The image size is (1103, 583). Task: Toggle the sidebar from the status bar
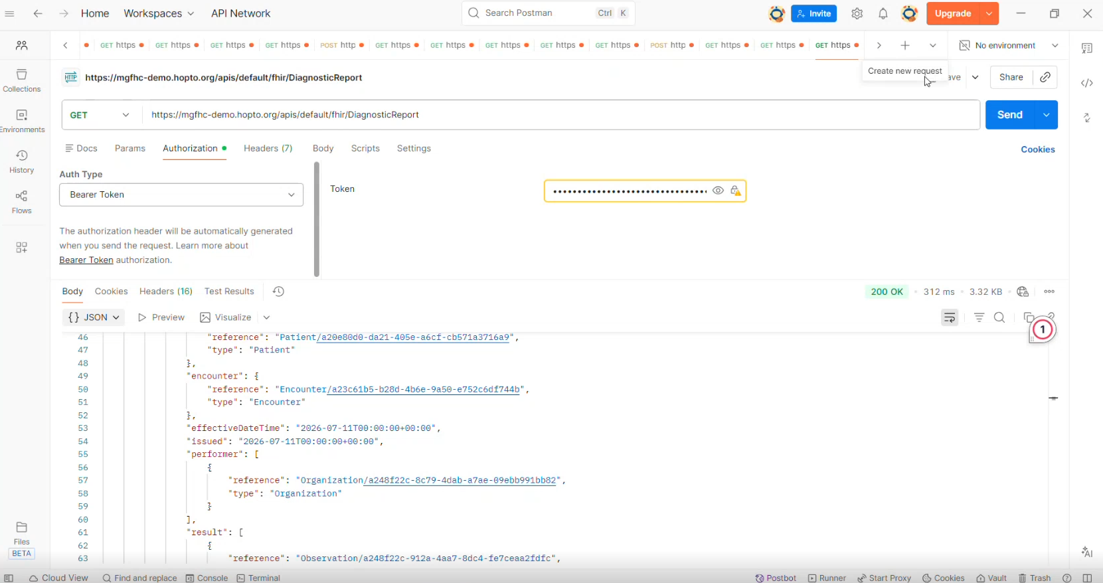pyautogui.click(x=9, y=578)
